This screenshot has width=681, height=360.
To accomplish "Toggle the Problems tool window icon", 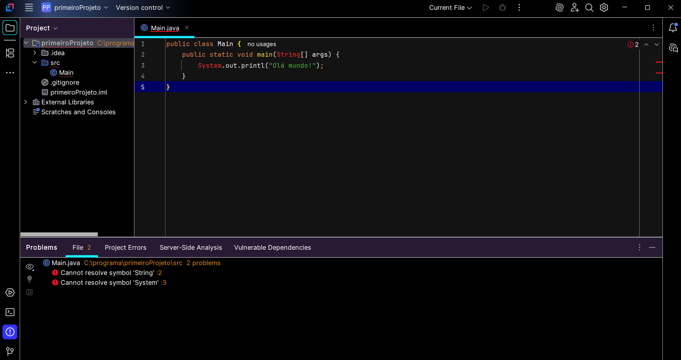I will tap(10, 332).
